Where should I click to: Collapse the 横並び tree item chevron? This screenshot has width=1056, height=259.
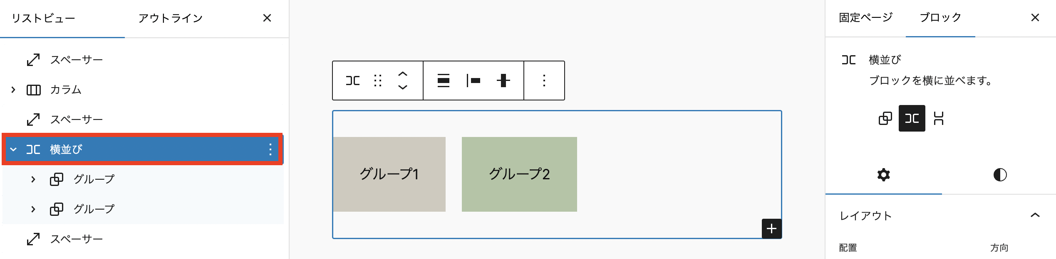tap(13, 149)
